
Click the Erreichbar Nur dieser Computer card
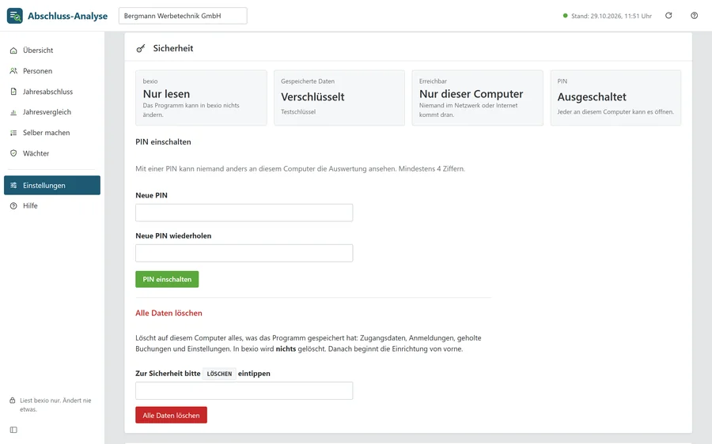tap(477, 97)
